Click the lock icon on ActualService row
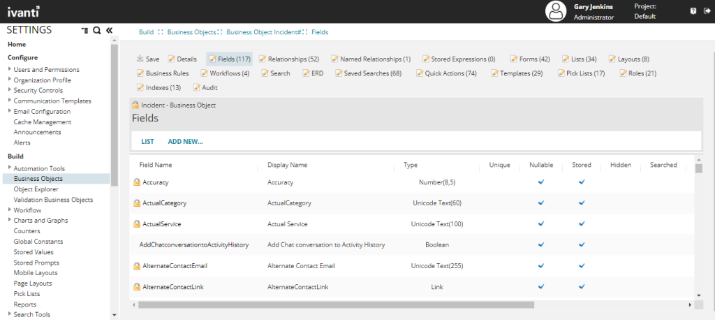This screenshot has height=331, width=715. (x=136, y=224)
